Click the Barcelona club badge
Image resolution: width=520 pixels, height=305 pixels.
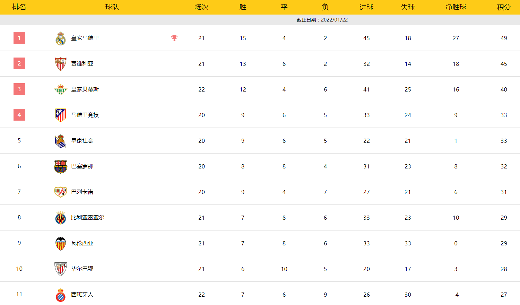click(x=61, y=167)
